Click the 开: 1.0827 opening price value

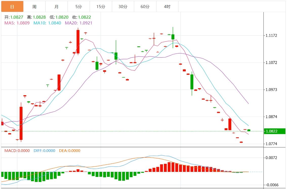(14, 17)
